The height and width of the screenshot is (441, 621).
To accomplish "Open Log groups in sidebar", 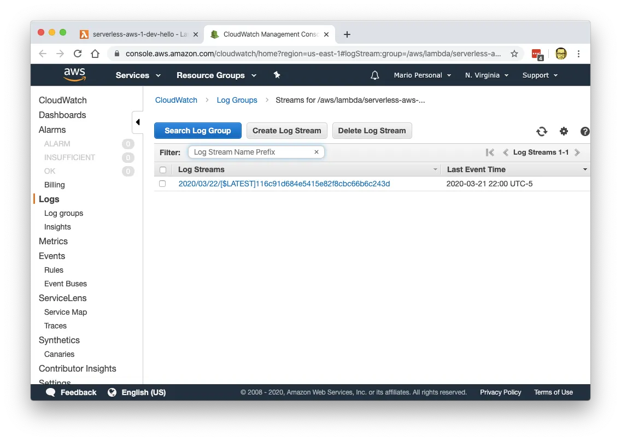I will [x=64, y=213].
